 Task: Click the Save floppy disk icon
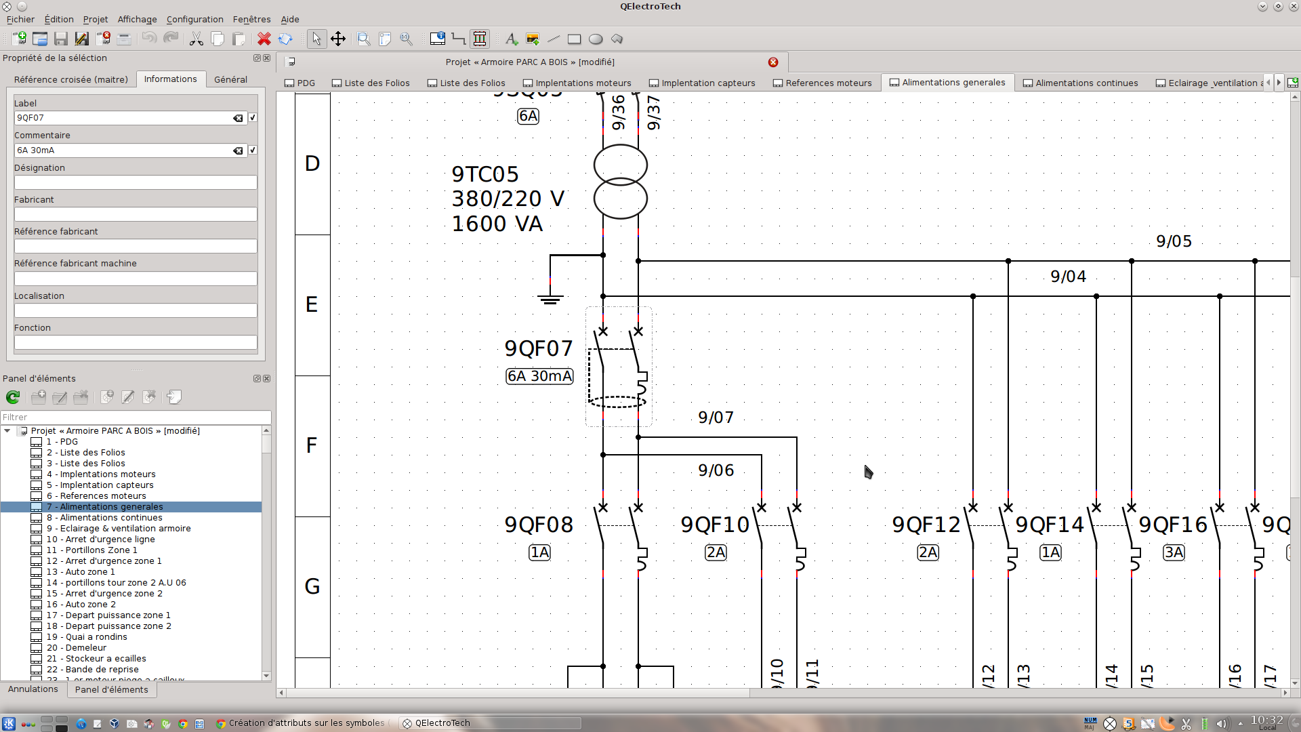click(x=61, y=39)
